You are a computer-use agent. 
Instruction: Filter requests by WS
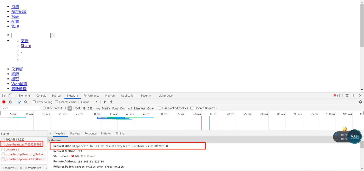[130, 108]
